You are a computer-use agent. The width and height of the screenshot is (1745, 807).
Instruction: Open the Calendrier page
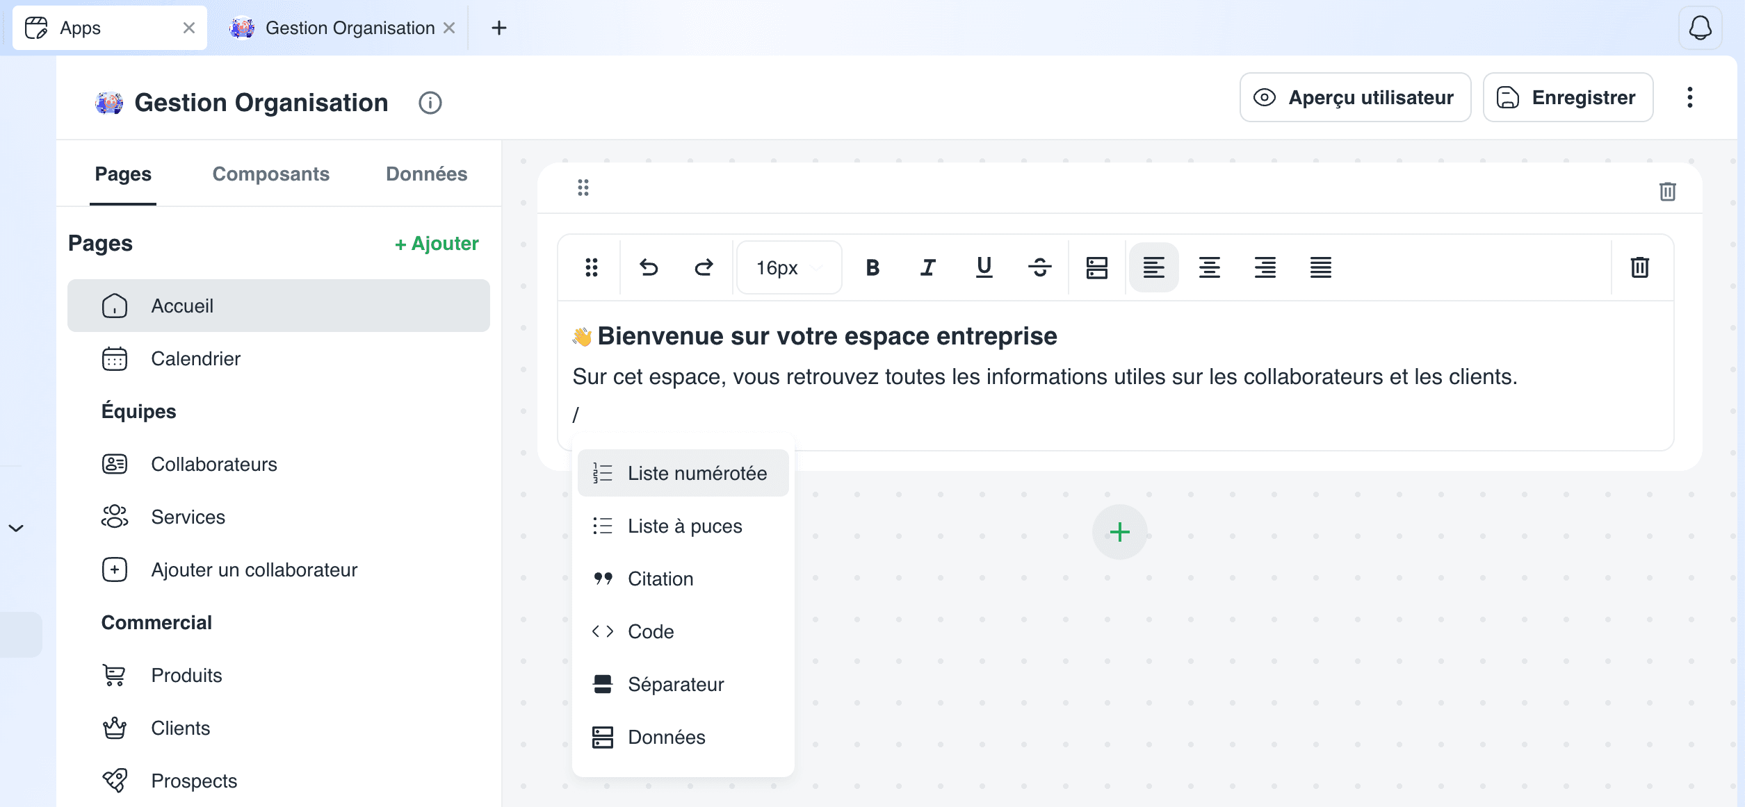coord(279,358)
